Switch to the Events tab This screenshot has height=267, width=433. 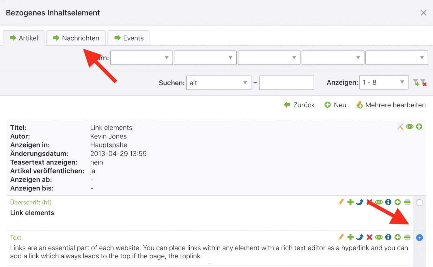pos(129,38)
